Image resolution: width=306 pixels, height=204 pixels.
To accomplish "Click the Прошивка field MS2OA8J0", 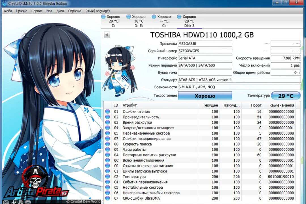I will tap(205, 44).
